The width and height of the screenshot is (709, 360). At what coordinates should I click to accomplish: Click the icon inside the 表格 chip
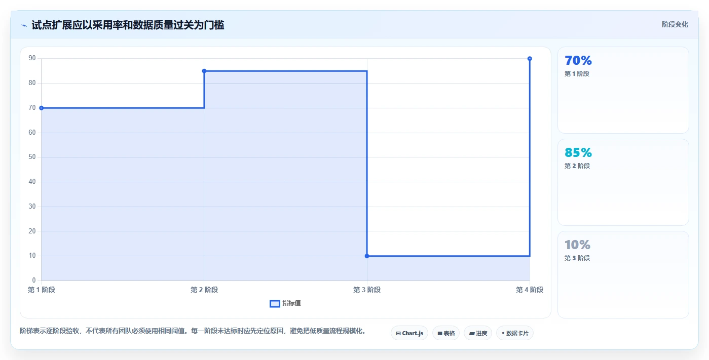point(440,333)
